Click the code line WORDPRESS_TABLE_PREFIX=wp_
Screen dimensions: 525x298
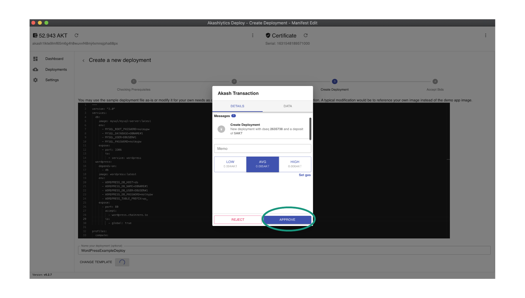125,199
